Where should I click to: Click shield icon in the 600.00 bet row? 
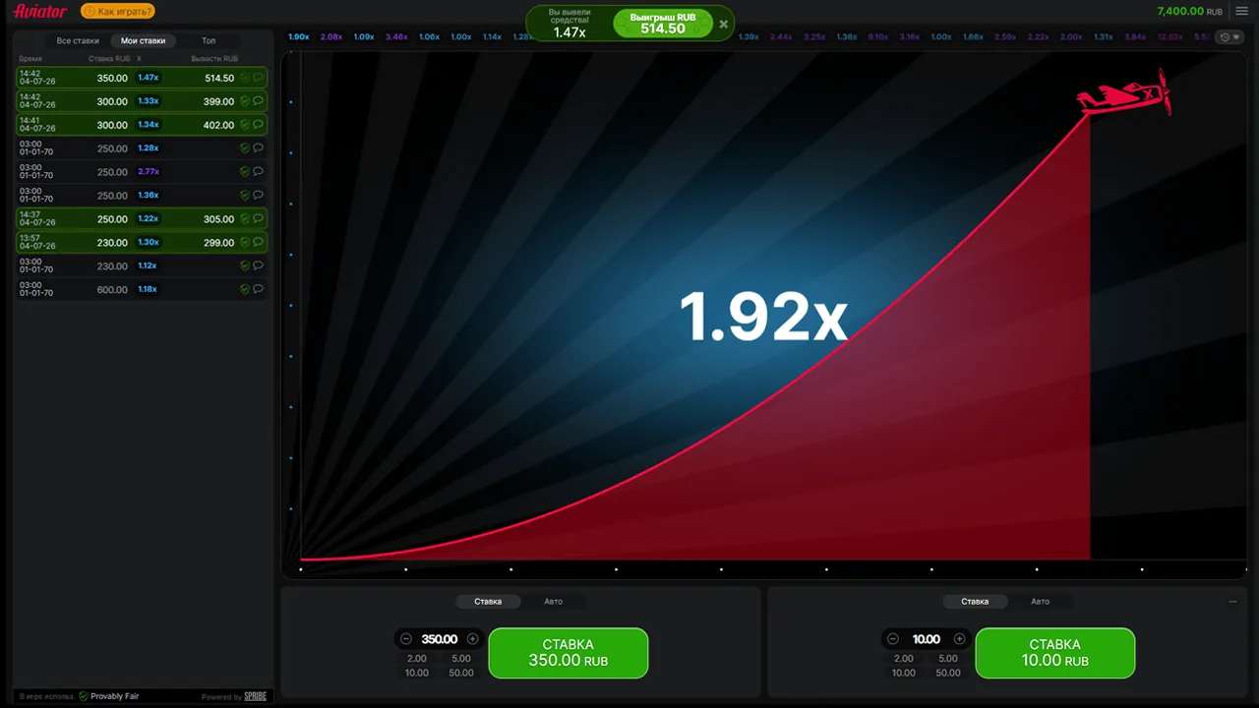click(245, 289)
